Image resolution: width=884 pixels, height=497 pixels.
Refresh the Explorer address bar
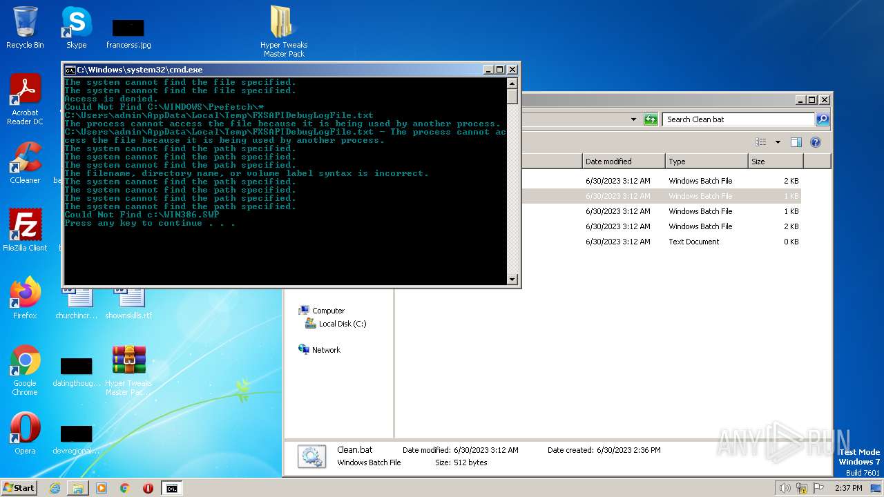pos(651,119)
